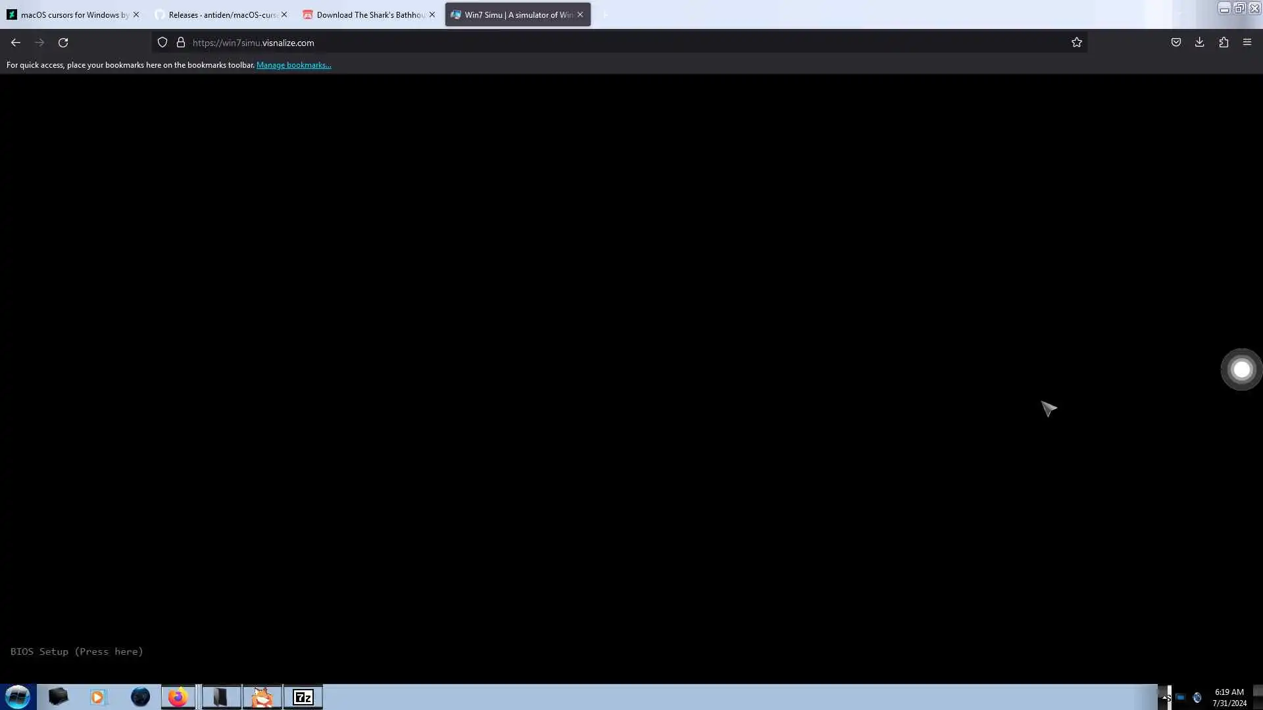1263x710 pixels.
Task: Switch to macOS cursors for Windows tab
Action: (x=69, y=14)
